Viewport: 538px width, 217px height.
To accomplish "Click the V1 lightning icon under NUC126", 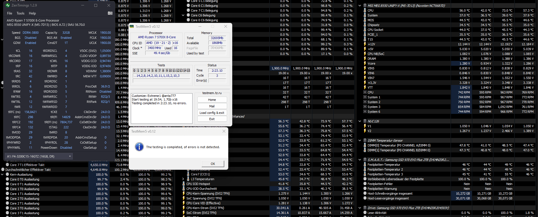I will click(365, 126).
